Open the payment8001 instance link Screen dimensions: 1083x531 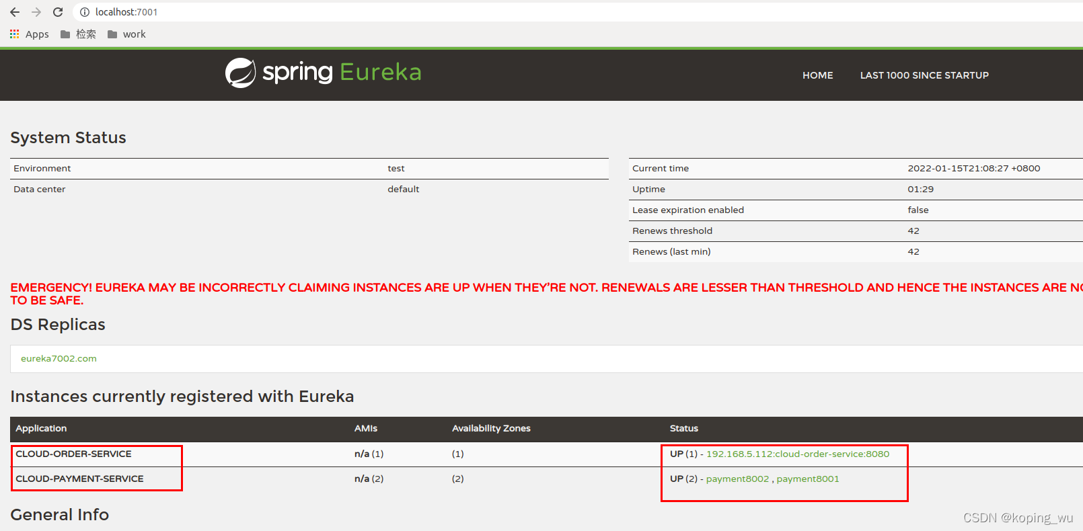point(808,479)
